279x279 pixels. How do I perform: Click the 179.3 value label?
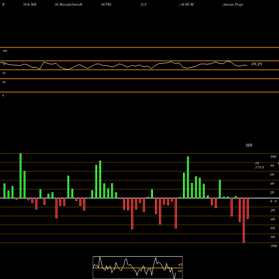259,167
